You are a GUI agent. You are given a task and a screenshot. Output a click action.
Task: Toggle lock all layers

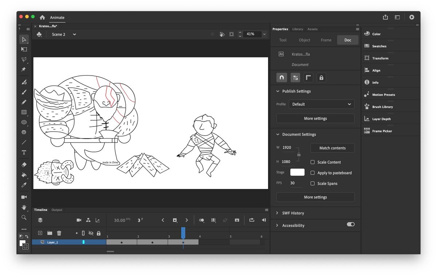[98, 233]
